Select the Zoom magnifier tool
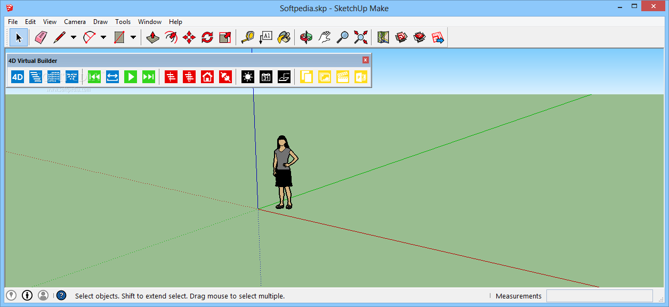 pyautogui.click(x=343, y=37)
